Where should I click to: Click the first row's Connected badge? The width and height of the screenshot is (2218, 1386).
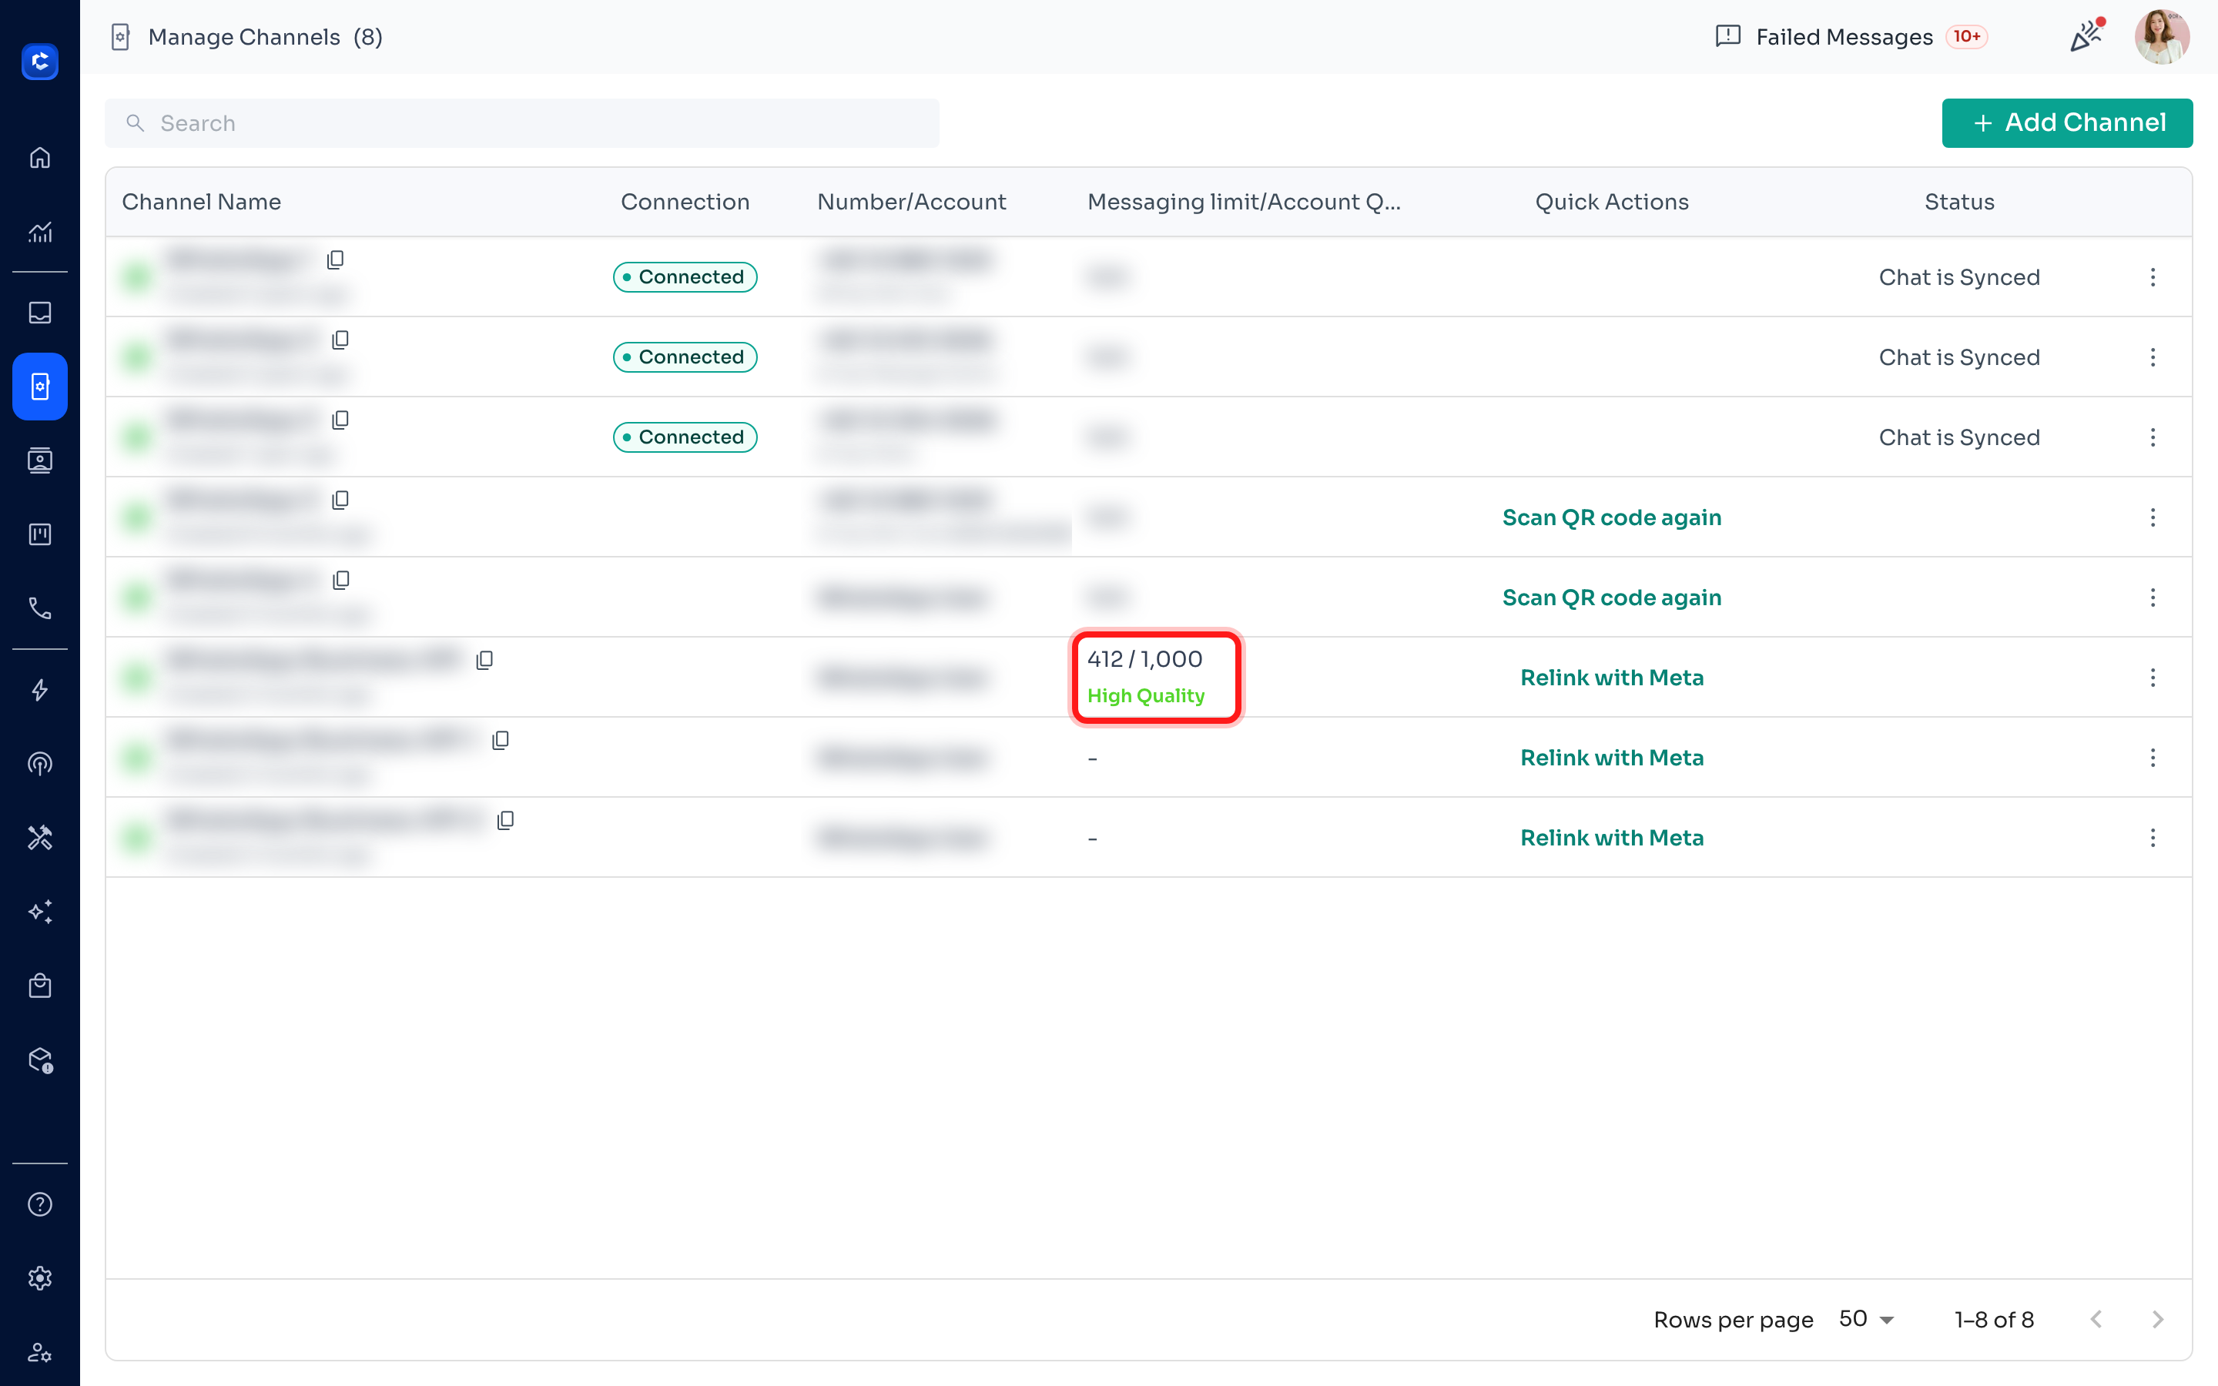pos(685,277)
